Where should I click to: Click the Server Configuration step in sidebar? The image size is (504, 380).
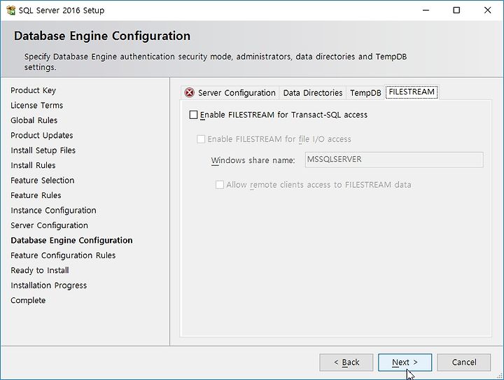49,225
